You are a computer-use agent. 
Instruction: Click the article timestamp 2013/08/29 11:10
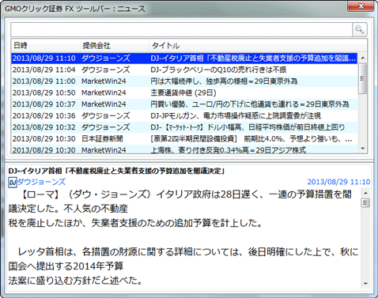tap(338, 182)
